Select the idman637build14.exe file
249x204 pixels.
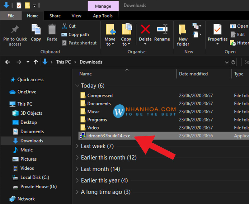[x=109, y=136]
